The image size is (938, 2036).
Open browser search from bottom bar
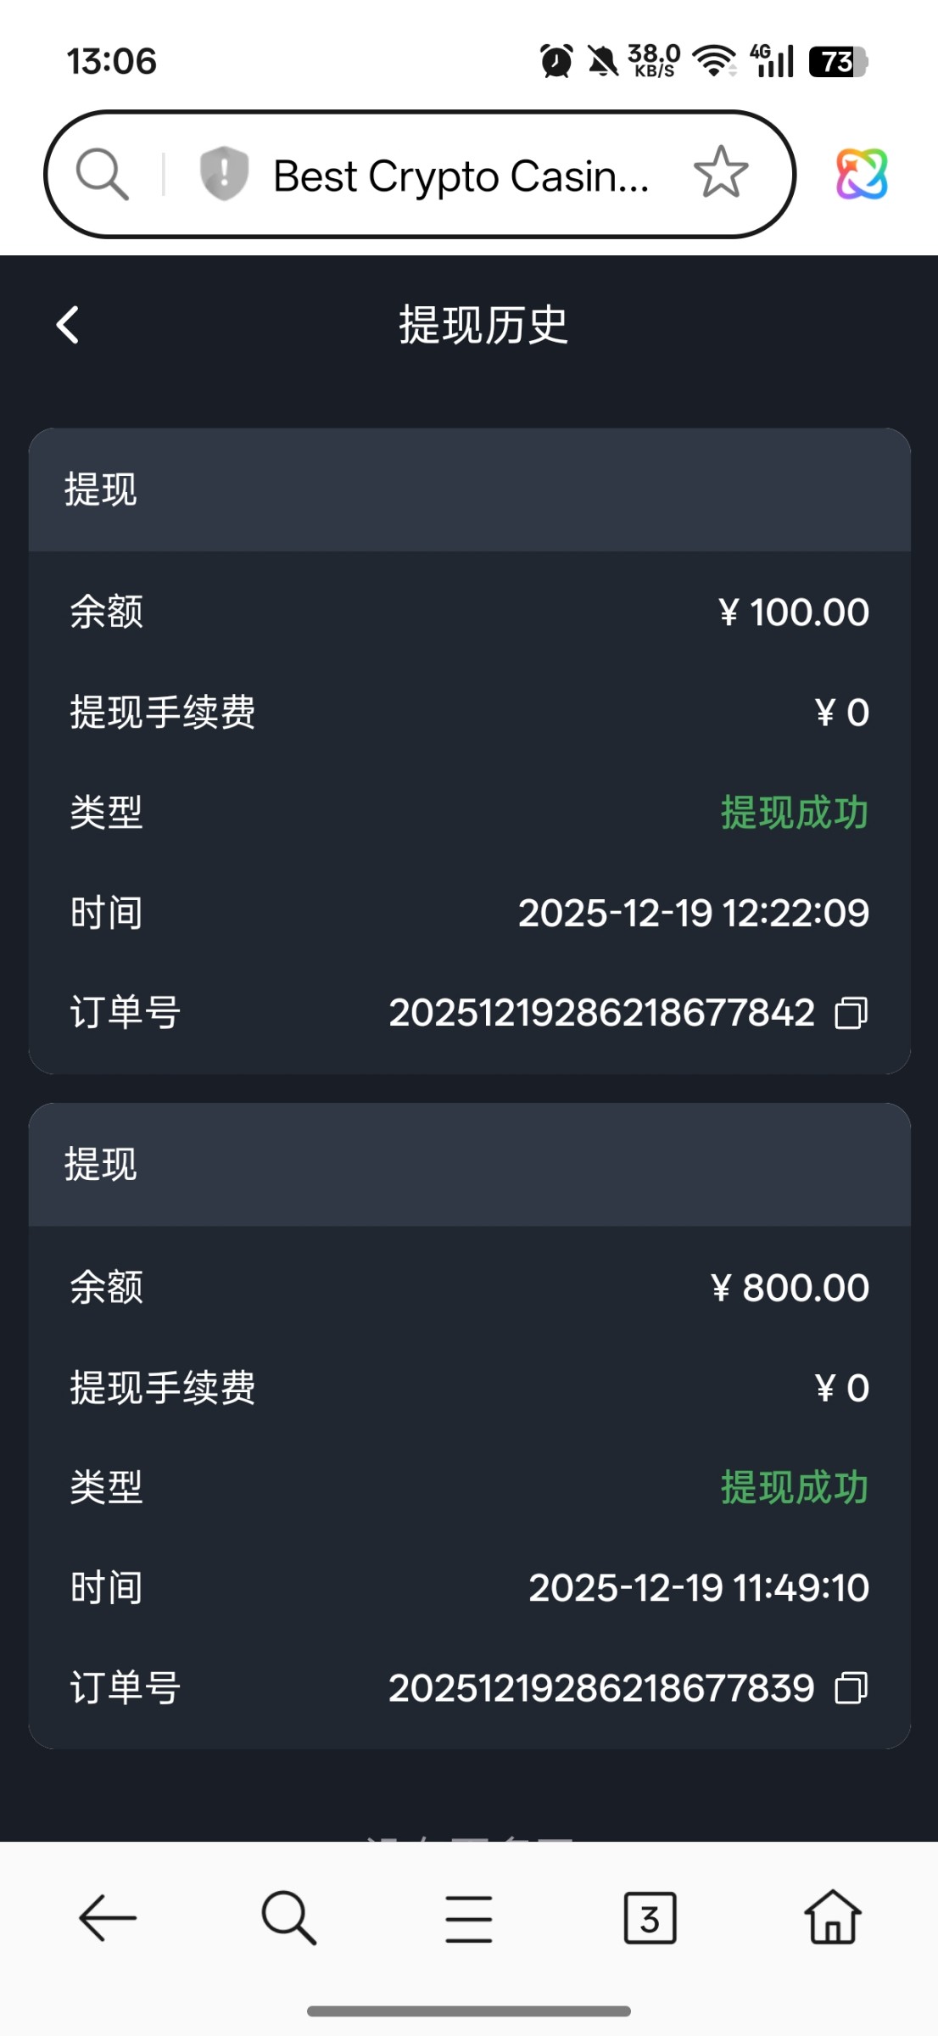[x=288, y=1917]
